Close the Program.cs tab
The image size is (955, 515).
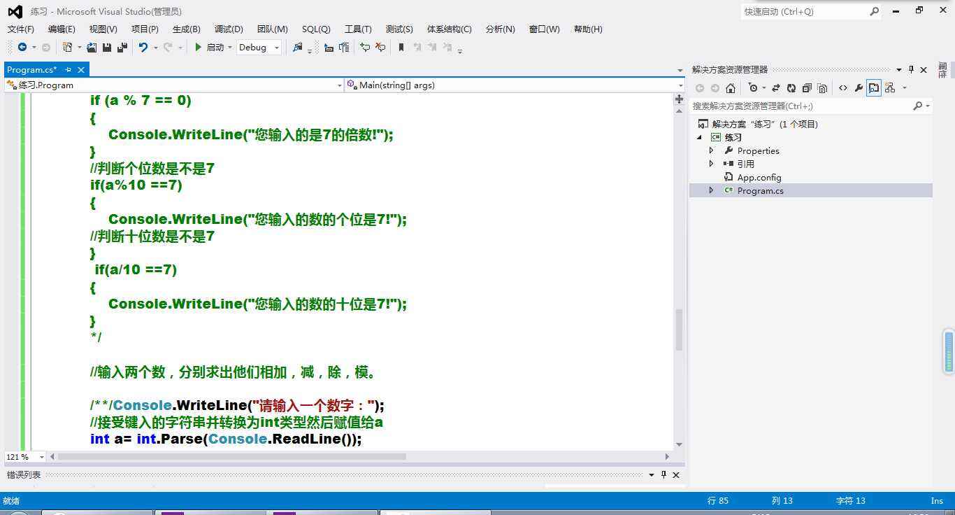click(81, 70)
